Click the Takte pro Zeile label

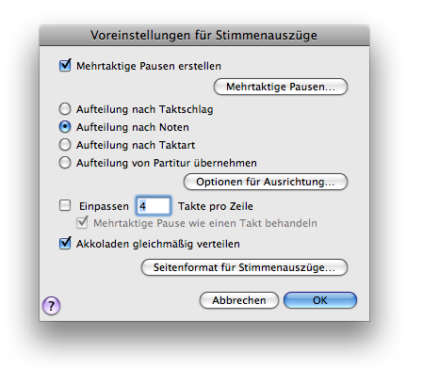216,206
